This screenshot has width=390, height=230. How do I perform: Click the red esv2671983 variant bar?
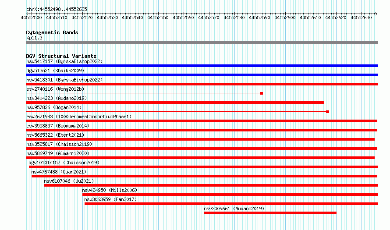point(202,121)
